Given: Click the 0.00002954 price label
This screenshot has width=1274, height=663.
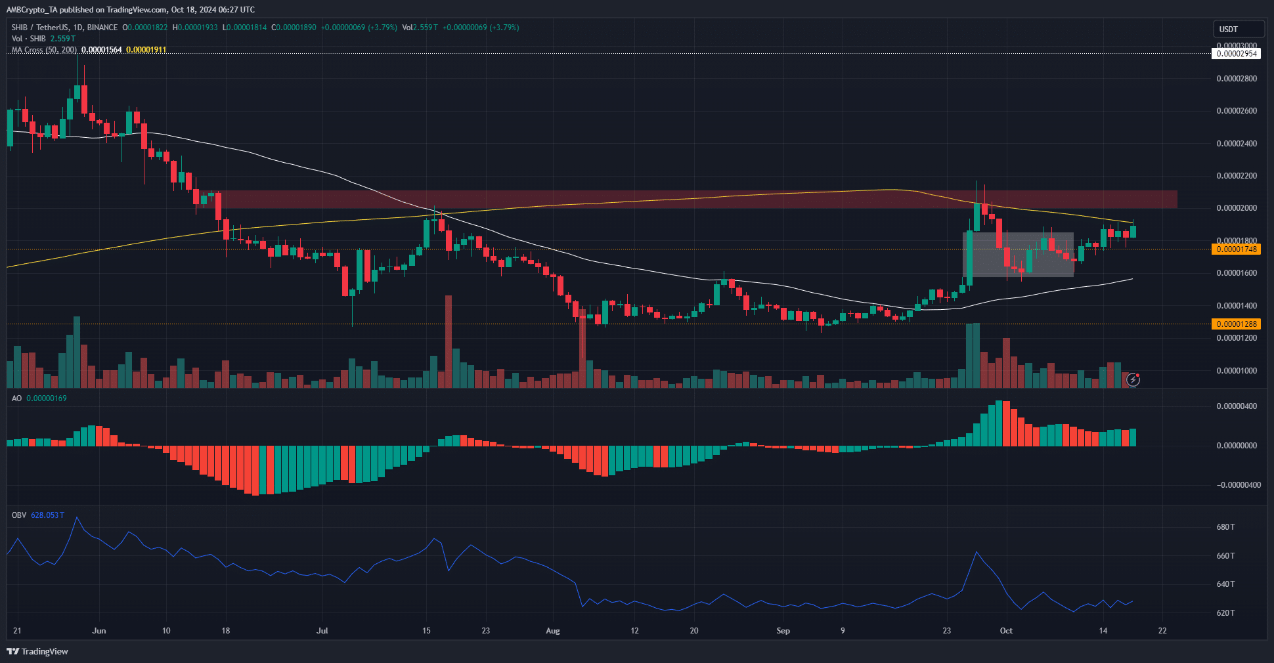Looking at the screenshot, I should (x=1237, y=54).
